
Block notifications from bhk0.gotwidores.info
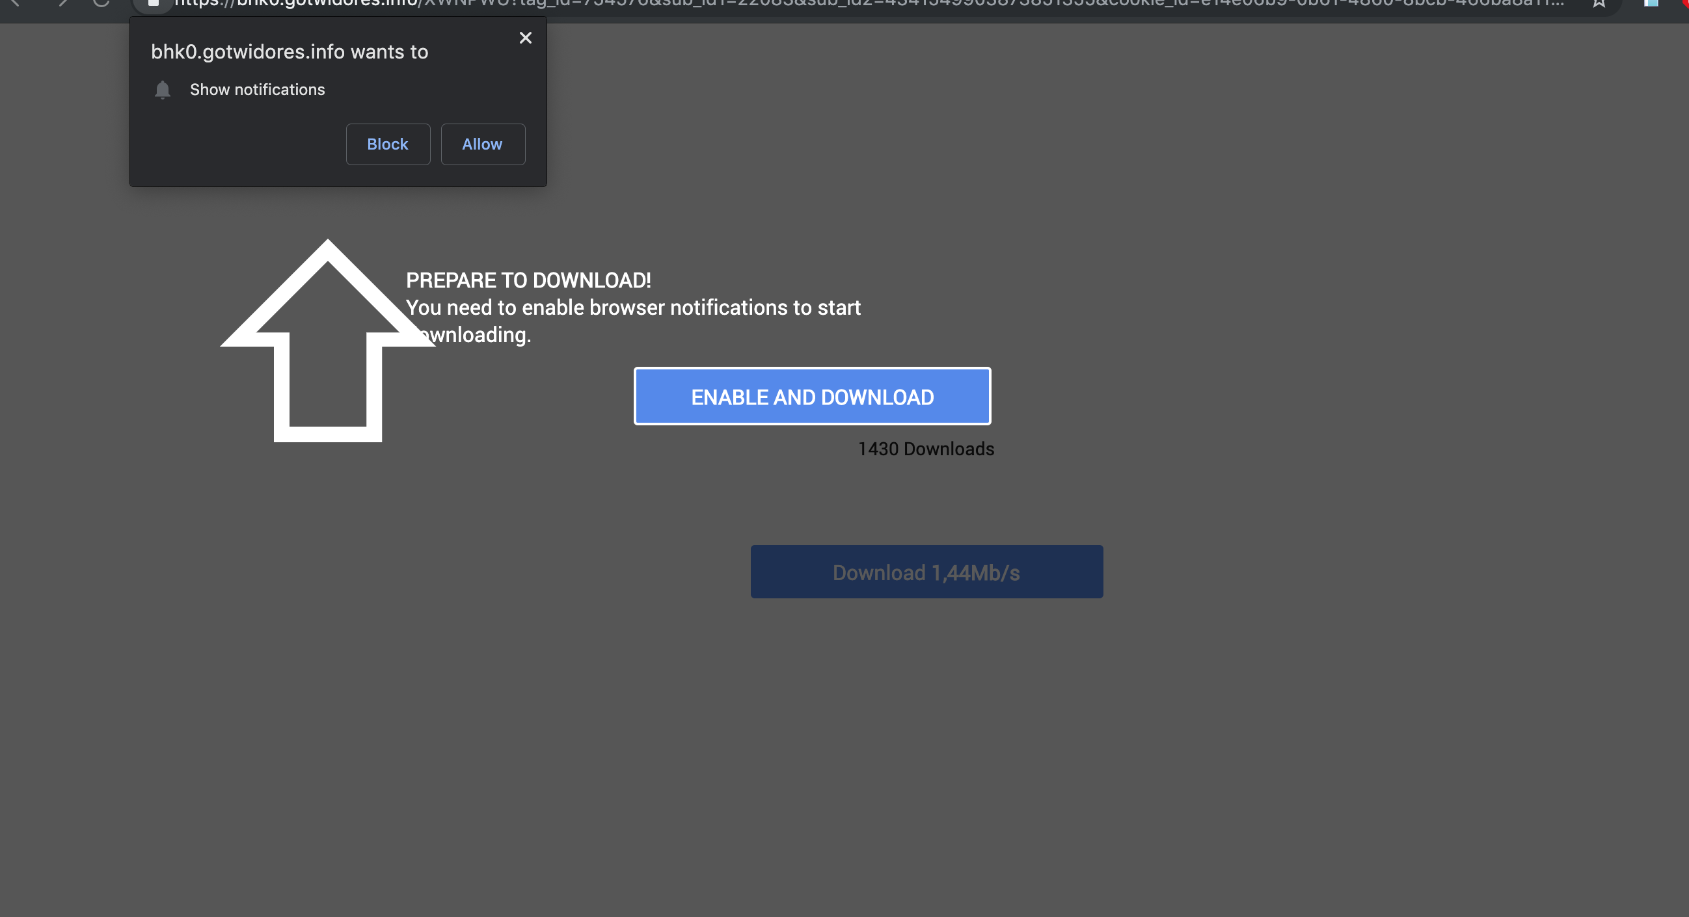pyautogui.click(x=388, y=144)
